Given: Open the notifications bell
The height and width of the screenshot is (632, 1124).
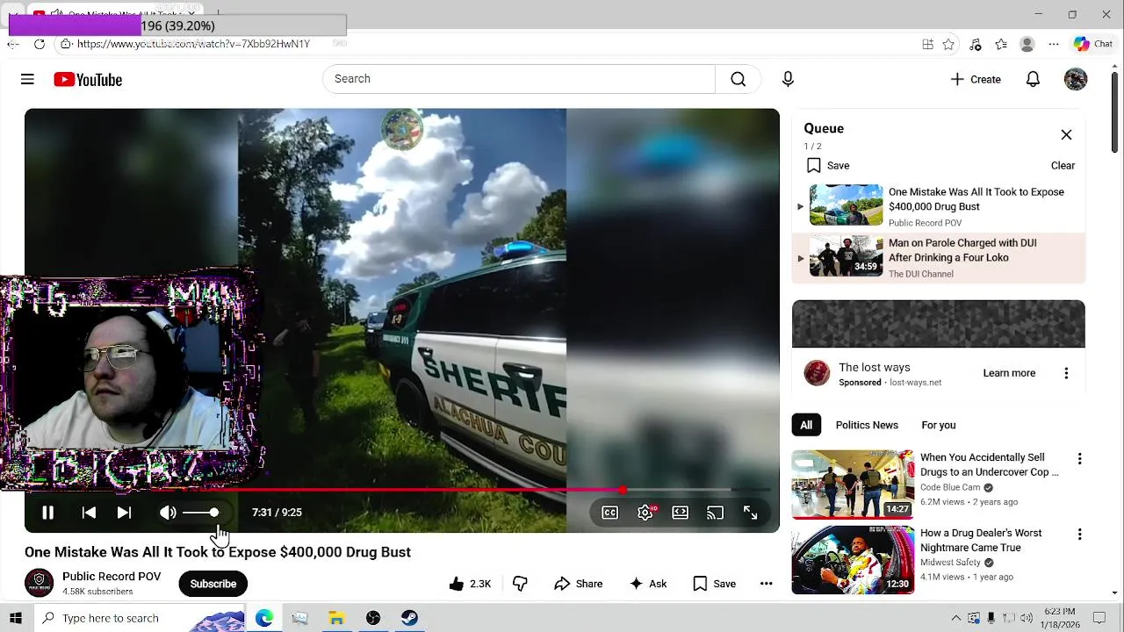Looking at the screenshot, I should pos(1033,79).
